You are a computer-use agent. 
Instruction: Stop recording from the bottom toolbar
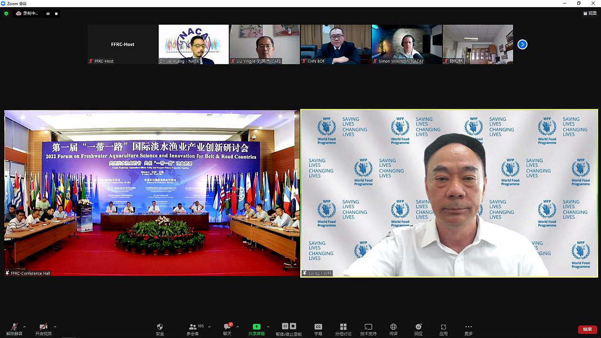[293, 326]
